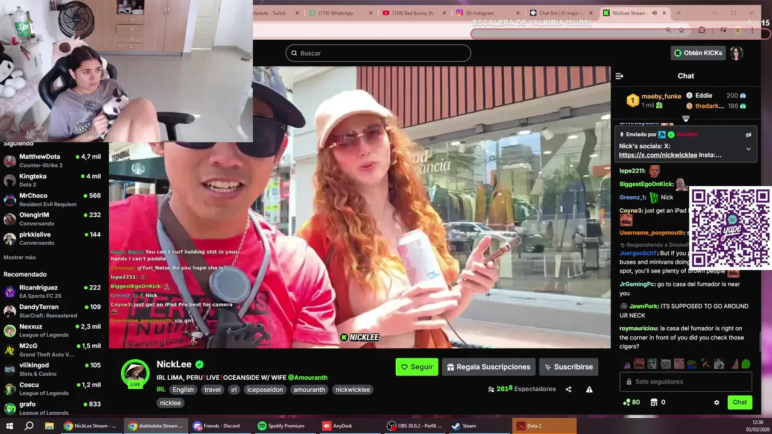Hide the pinned KickBot message

pyautogui.click(x=748, y=135)
